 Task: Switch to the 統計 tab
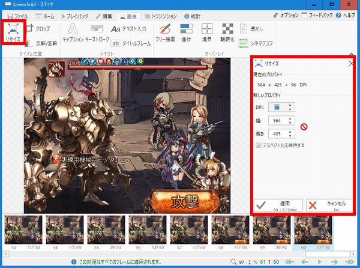pos(193,16)
